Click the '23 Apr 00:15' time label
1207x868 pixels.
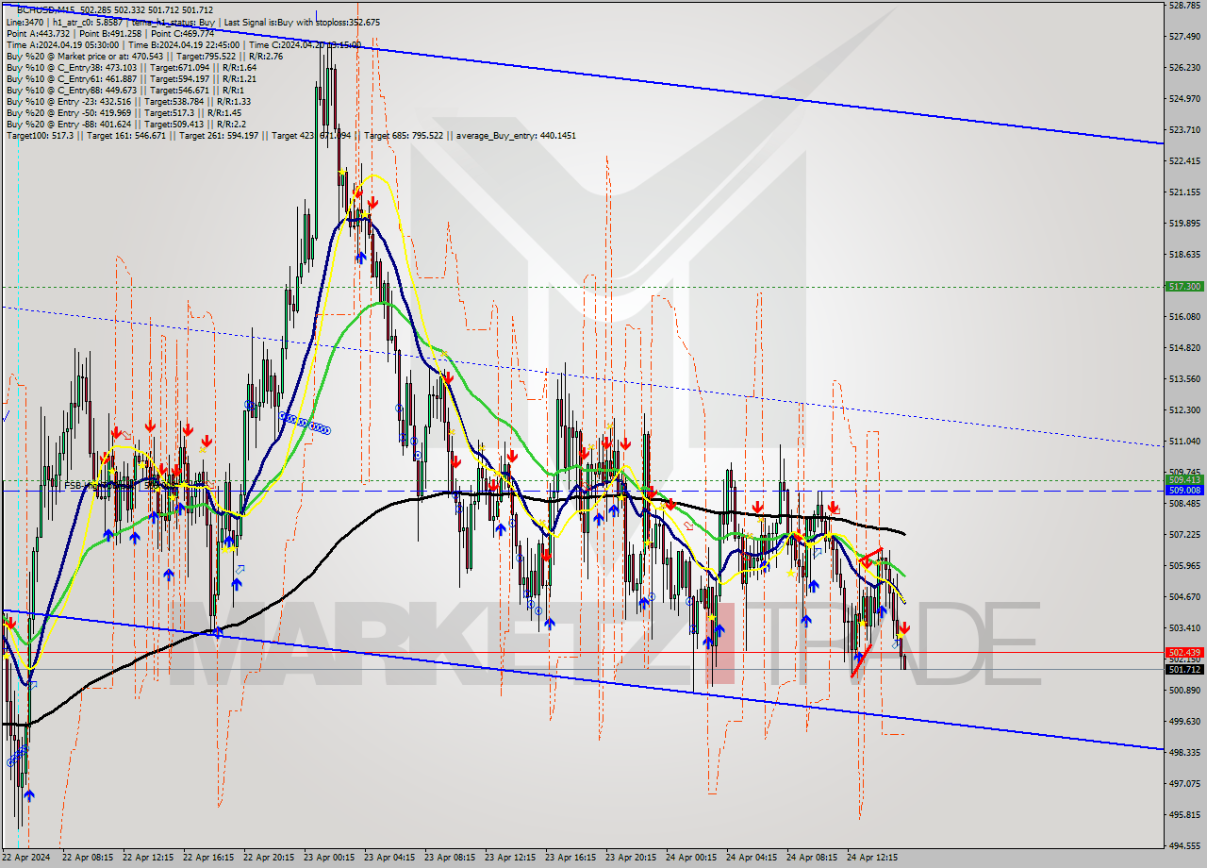pyautogui.click(x=329, y=858)
